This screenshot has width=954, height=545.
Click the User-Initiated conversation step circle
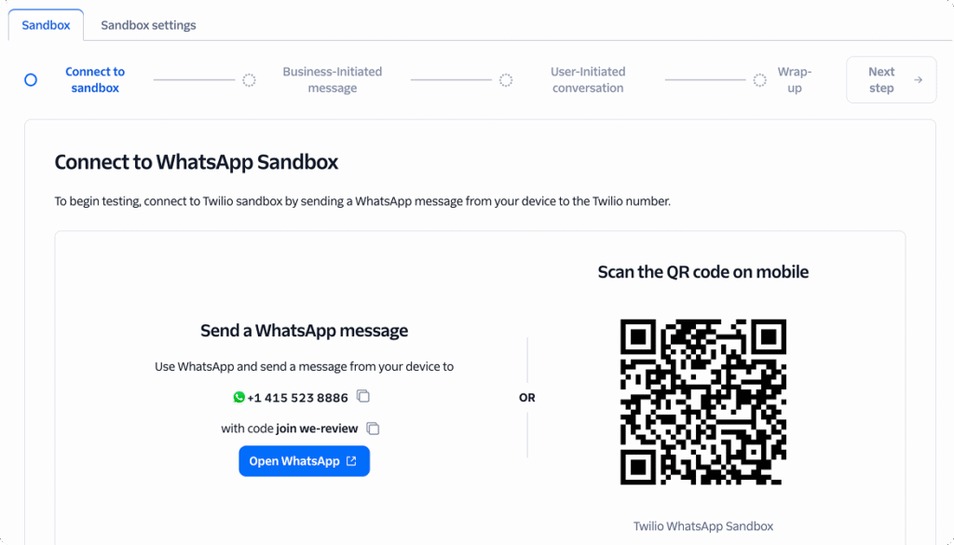click(x=506, y=80)
